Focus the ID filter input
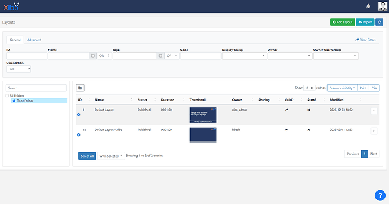This screenshot has height=205, width=389. pos(27,56)
